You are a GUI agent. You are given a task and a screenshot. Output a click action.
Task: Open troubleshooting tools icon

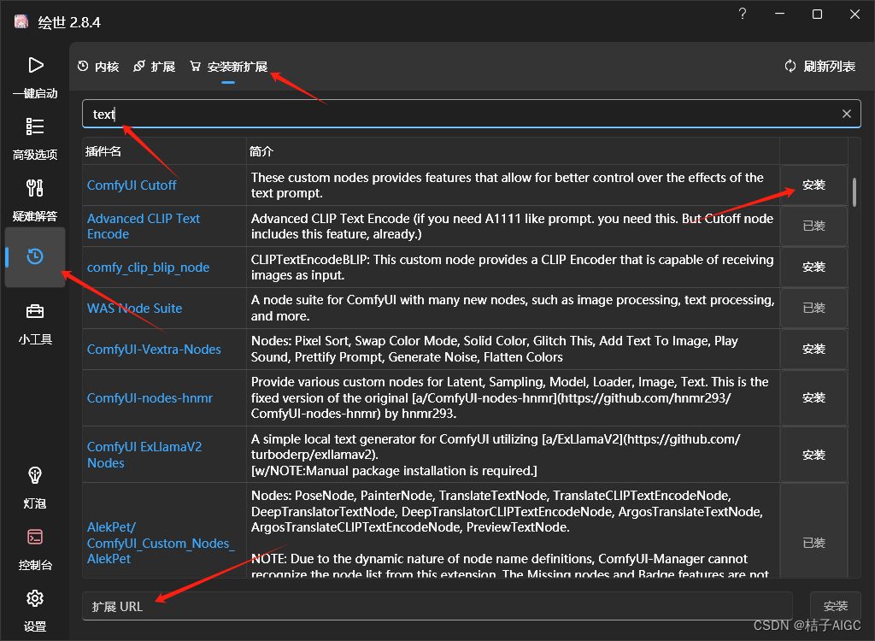click(x=34, y=188)
